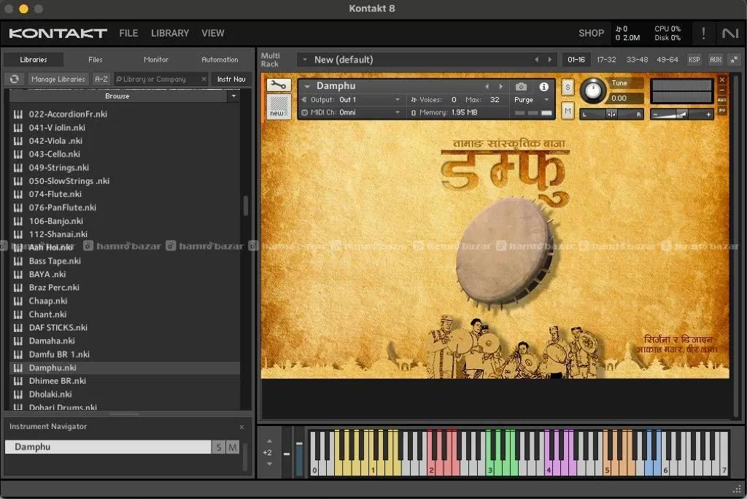Click the Max voices value 32
The width and height of the screenshot is (747, 499).
495,100
